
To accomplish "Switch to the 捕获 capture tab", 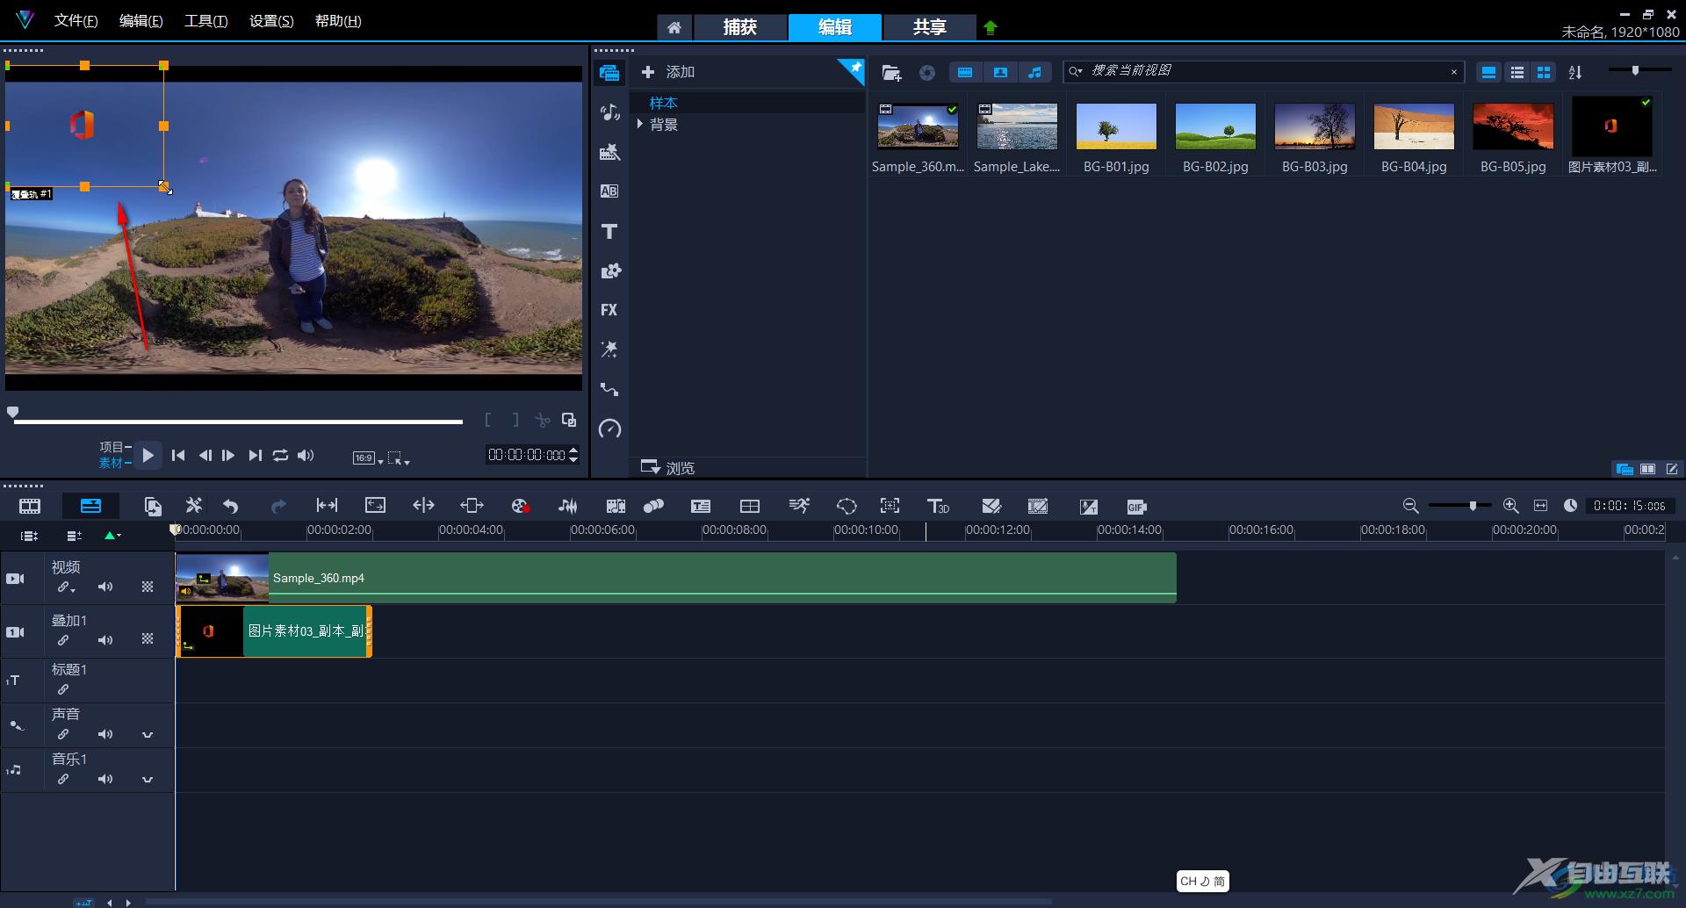I will click(739, 27).
